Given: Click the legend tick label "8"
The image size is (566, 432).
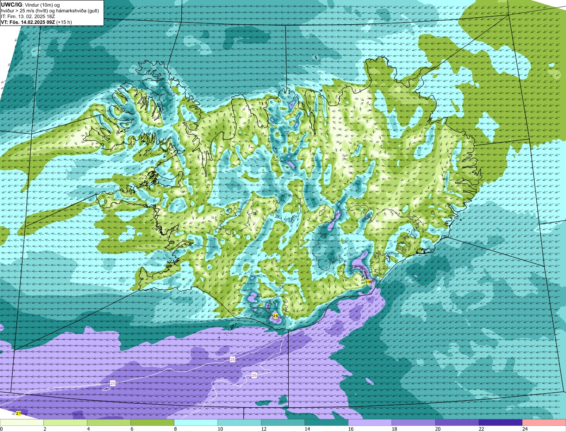Looking at the screenshot, I should point(175,429).
